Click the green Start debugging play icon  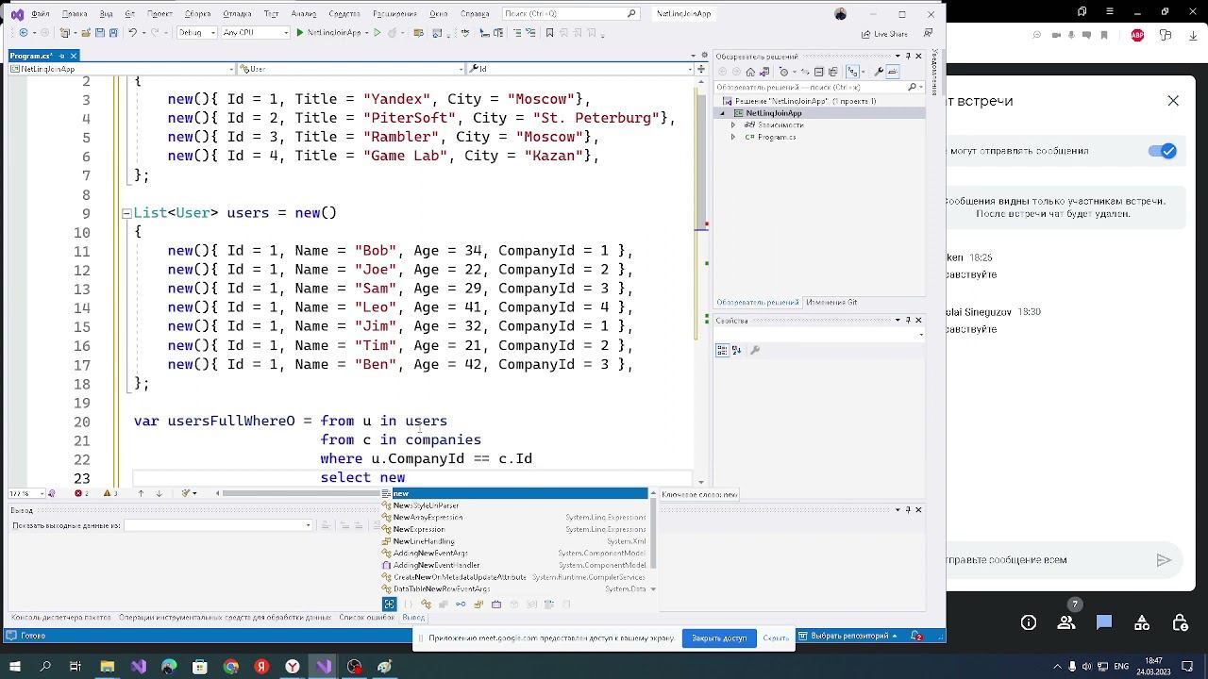tap(300, 33)
